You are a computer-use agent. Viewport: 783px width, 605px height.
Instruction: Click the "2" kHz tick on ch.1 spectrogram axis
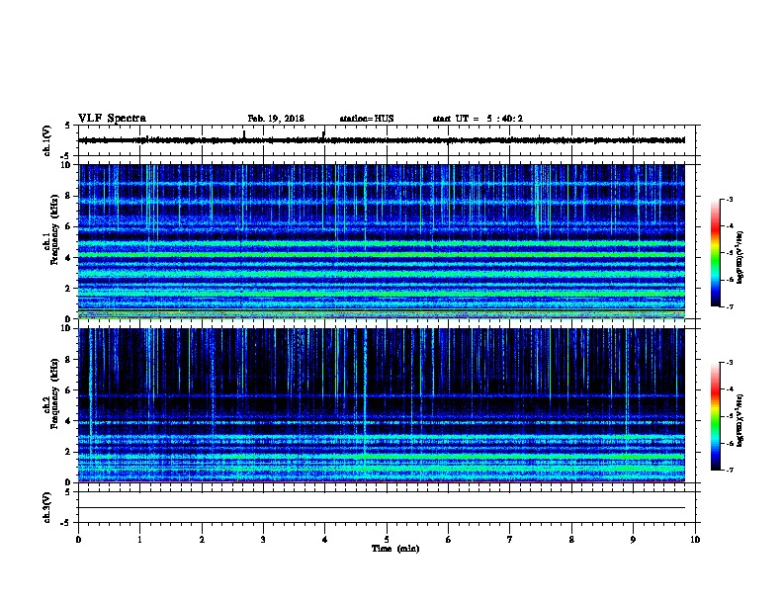[68, 288]
